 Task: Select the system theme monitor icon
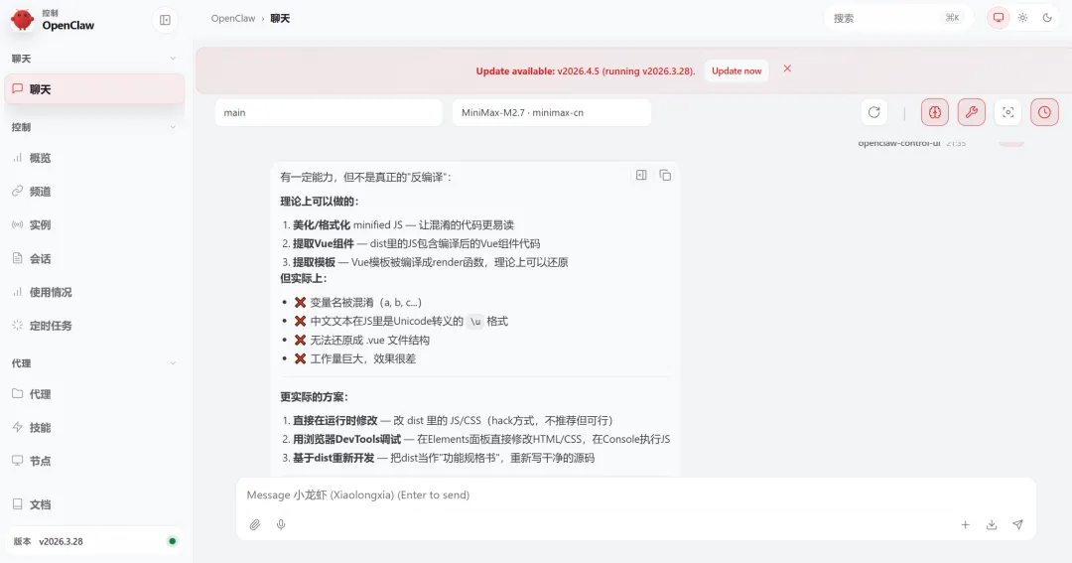pos(999,19)
